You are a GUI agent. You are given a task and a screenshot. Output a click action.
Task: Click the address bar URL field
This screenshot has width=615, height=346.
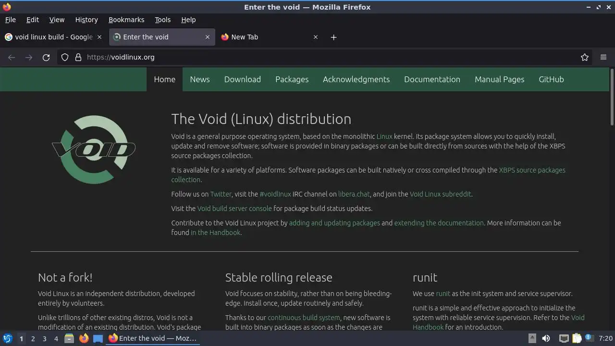pyautogui.click(x=288, y=57)
